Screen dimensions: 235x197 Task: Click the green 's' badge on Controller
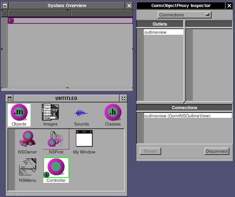46,174
